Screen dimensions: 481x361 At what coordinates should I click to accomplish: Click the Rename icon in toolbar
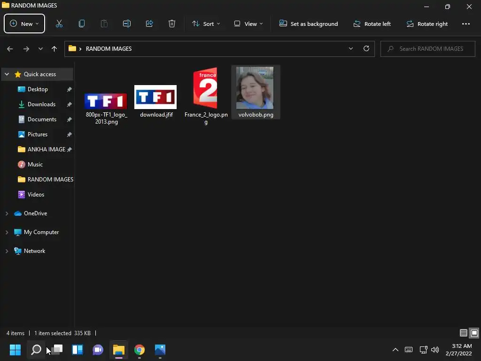[x=127, y=24]
